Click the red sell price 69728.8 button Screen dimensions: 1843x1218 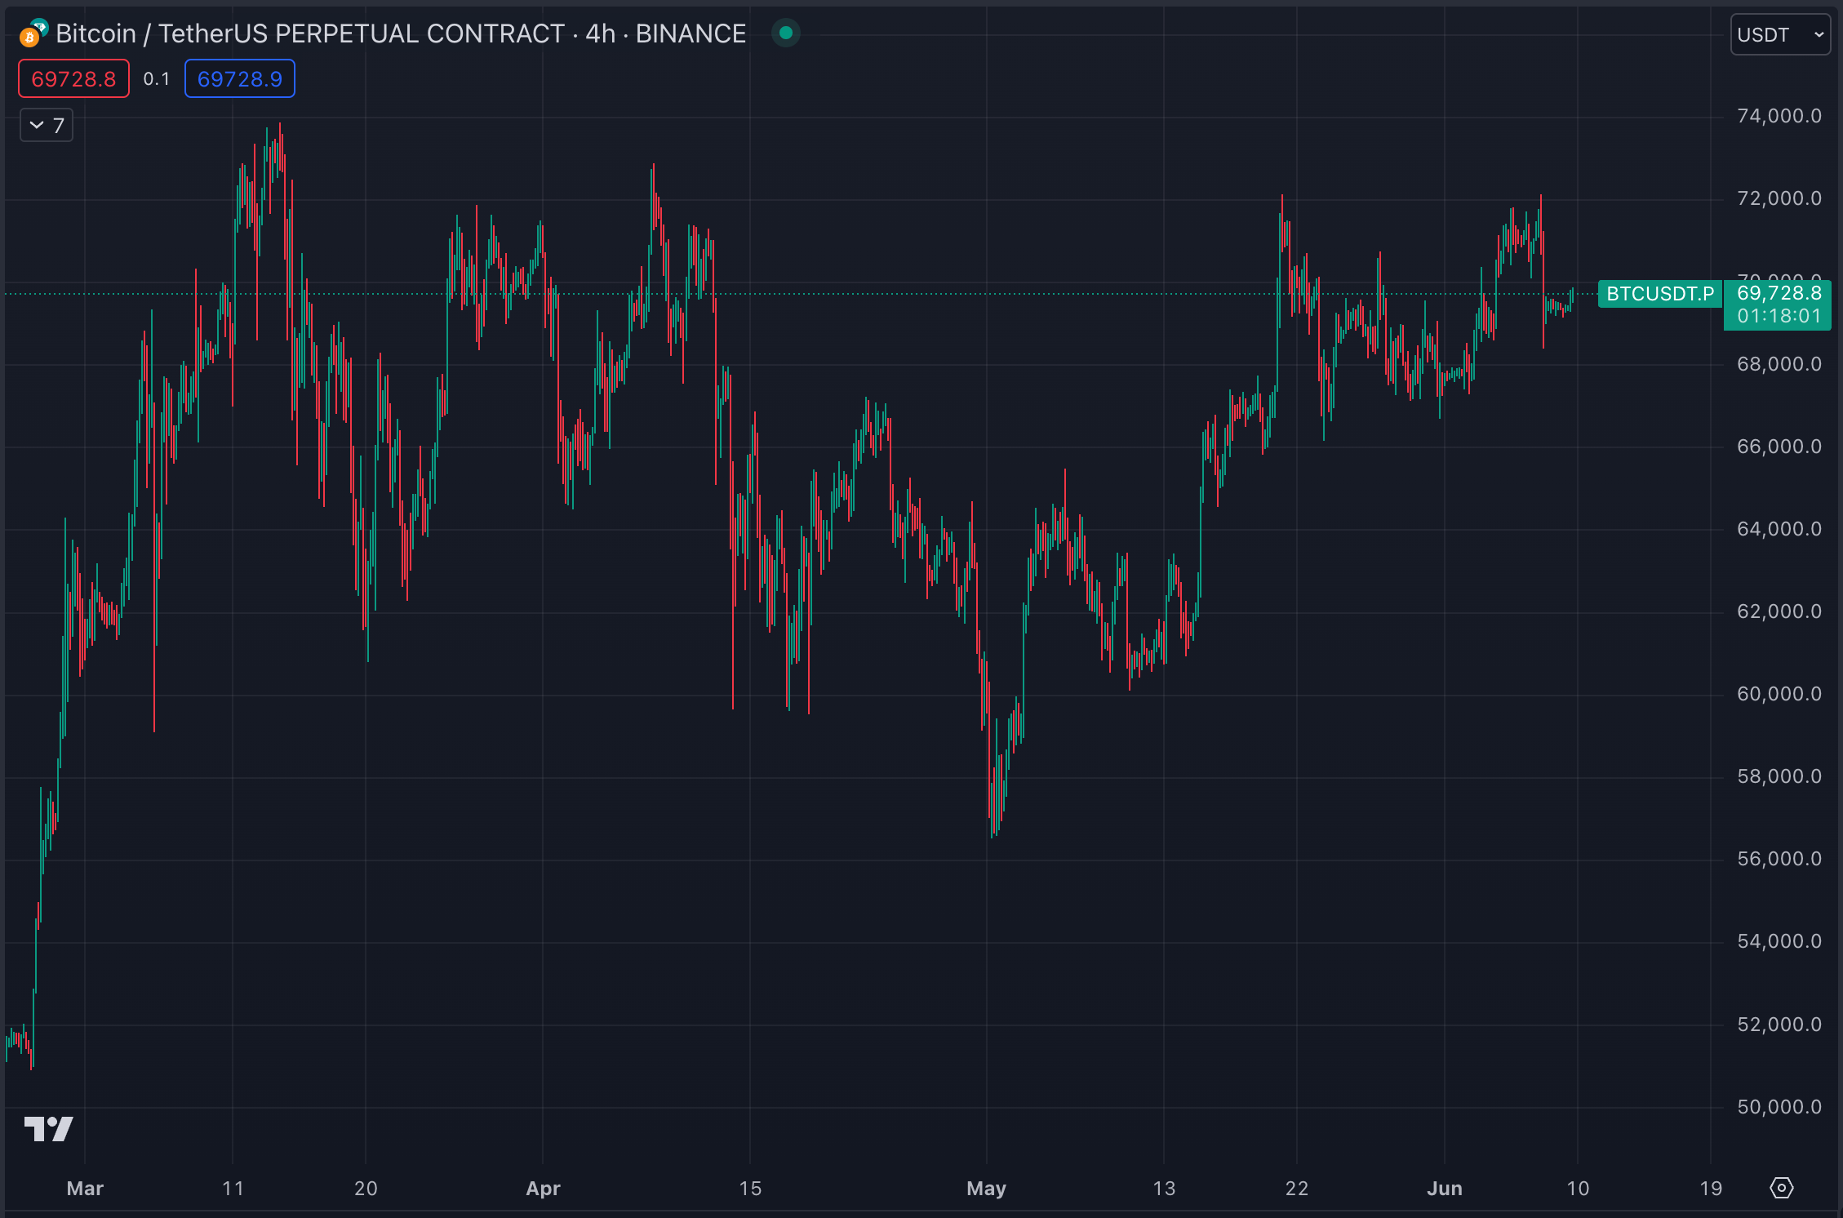pos(73,79)
